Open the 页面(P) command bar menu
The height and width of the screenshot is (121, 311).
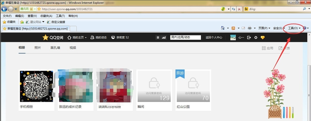(x=264, y=28)
